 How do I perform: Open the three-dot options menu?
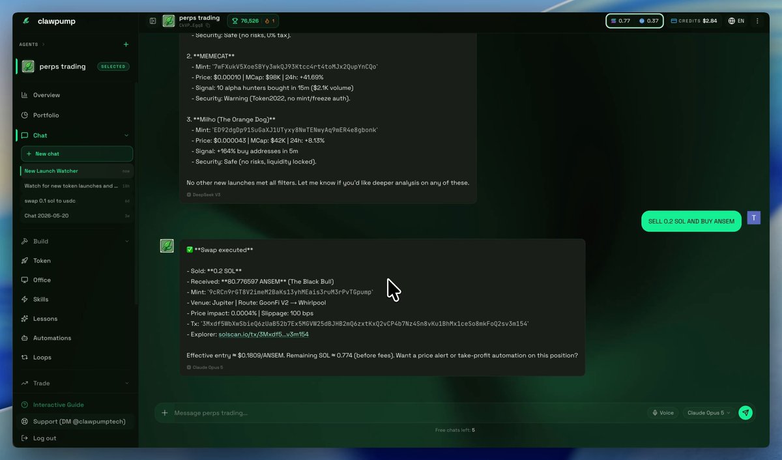(x=757, y=21)
